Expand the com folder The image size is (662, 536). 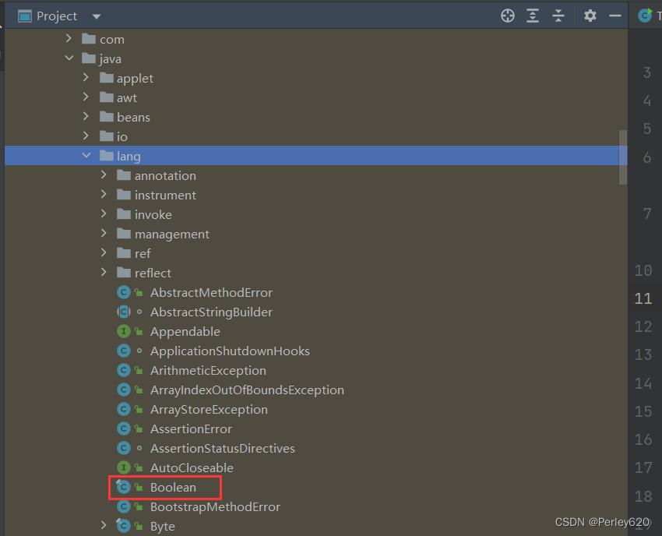click(69, 38)
